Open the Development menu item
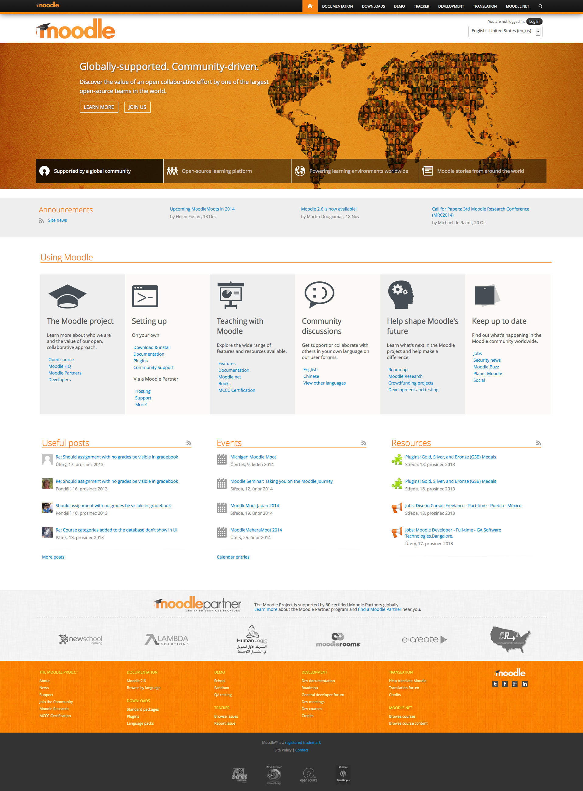583x791 pixels. (451, 6)
